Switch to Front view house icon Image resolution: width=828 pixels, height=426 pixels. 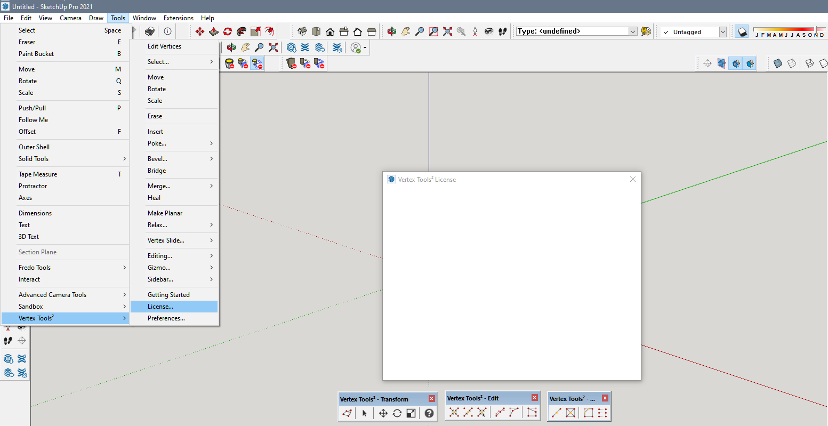pos(330,31)
